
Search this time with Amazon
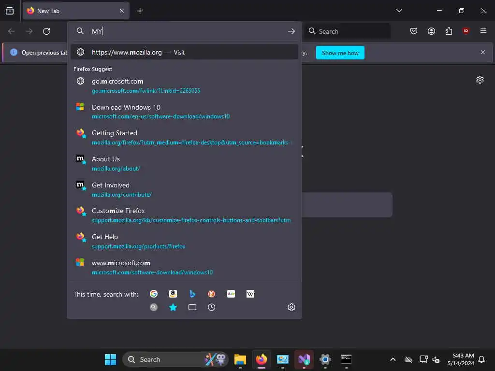coord(173,294)
